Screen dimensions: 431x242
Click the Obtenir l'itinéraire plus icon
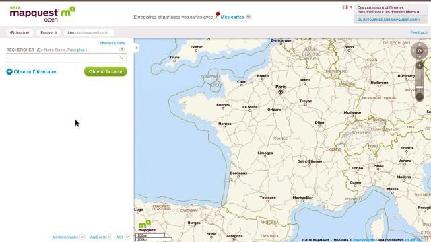[x=9, y=72]
